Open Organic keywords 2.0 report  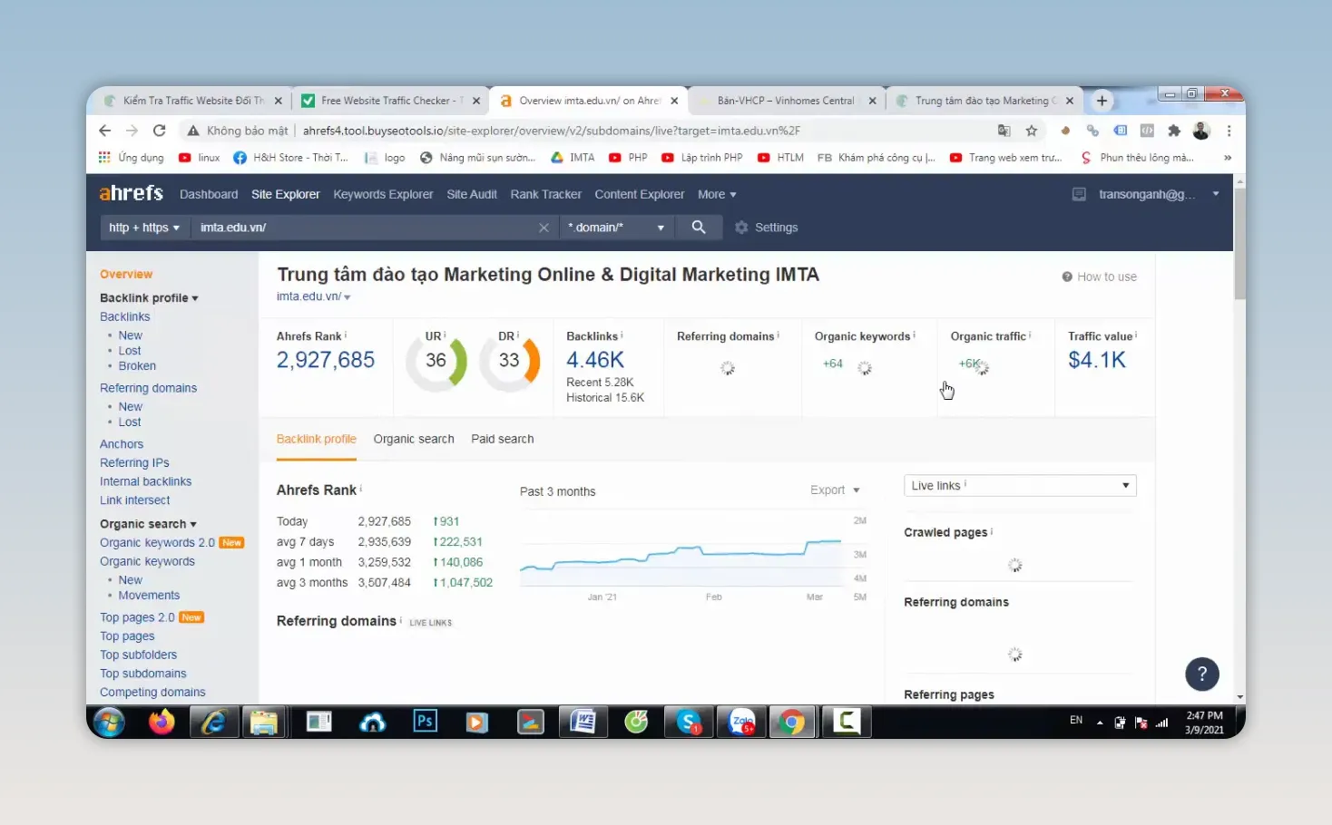tap(157, 543)
